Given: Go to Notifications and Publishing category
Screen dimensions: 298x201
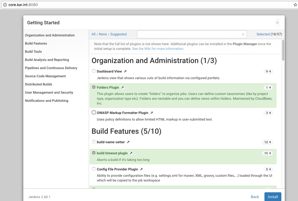Looking at the screenshot, I should pos(46,100).
